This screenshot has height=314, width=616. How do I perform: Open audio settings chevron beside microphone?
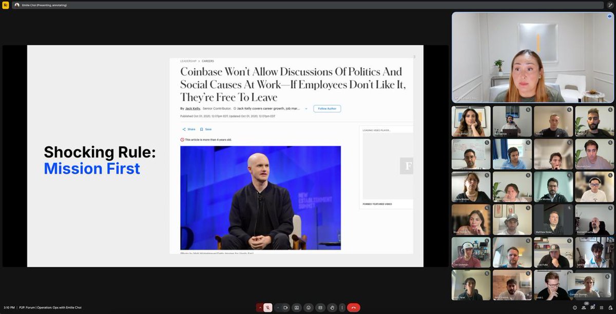pos(260,308)
